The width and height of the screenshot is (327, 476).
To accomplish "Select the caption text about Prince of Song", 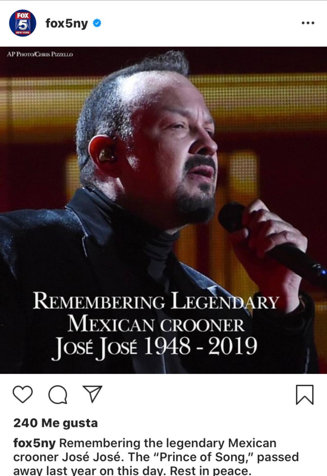I will pos(156,457).
